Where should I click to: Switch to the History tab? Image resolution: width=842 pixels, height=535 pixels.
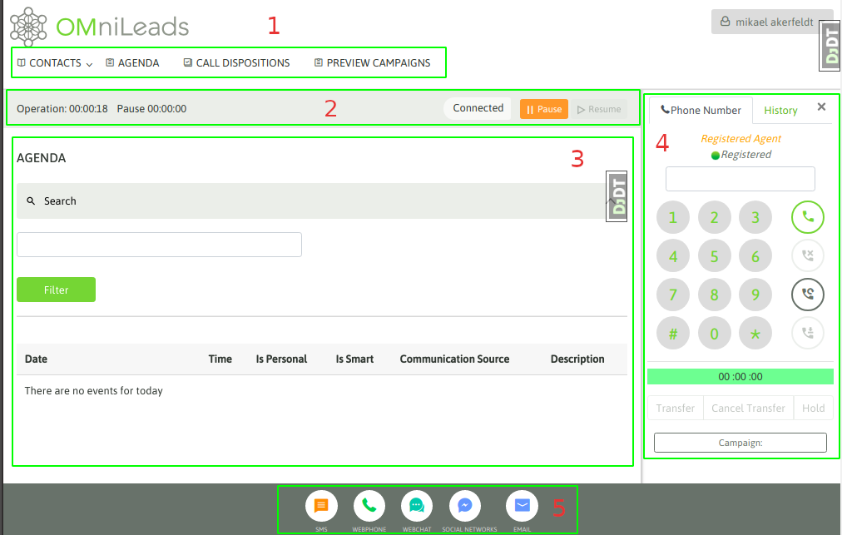(x=780, y=110)
